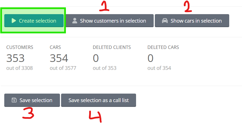242x123 pixels.
Task: Click the play triangle icon on Create selection
Action: pos(14,21)
